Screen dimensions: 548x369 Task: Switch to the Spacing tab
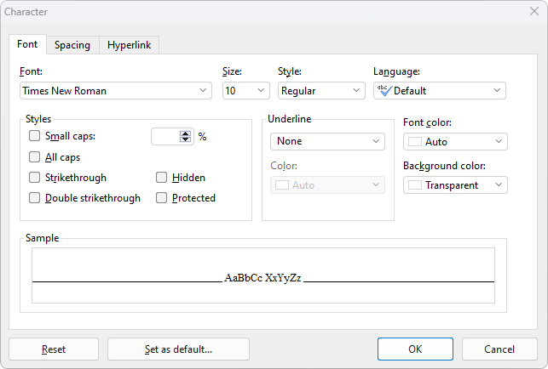(x=72, y=45)
